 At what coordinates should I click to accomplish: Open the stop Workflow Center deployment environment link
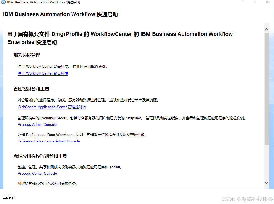click(43, 73)
